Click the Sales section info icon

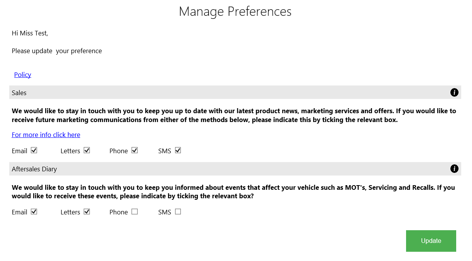[454, 92]
